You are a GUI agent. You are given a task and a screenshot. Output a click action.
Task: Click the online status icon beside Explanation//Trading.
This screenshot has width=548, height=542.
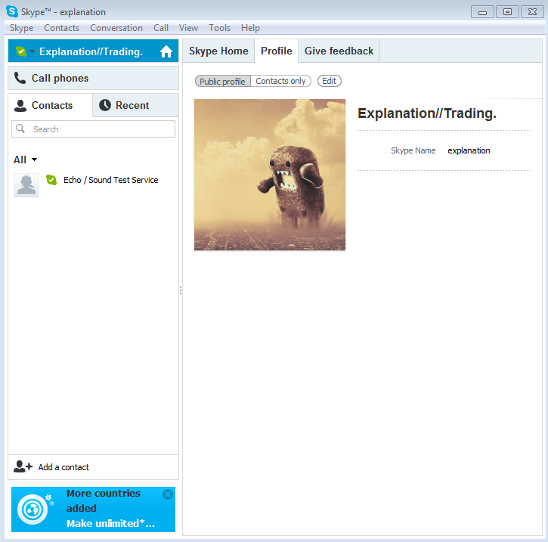[x=21, y=51]
